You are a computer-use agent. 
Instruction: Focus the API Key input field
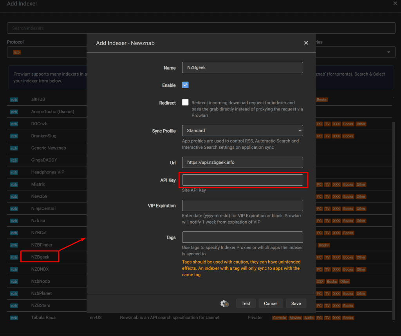(242, 180)
